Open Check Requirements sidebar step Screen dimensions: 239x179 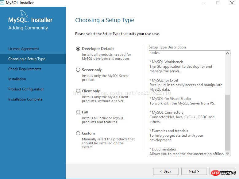[x=25, y=69]
